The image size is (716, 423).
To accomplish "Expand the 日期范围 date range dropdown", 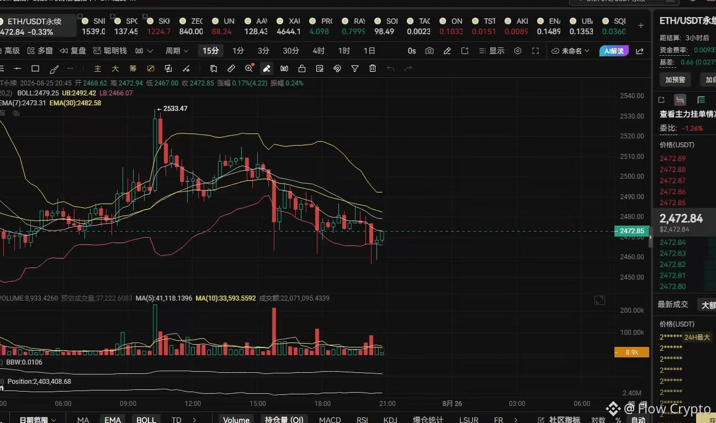I will pyautogui.click(x=38, y=420).
